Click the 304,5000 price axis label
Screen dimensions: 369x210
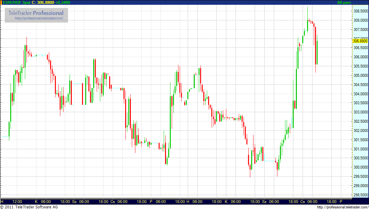tap(361, 84)
